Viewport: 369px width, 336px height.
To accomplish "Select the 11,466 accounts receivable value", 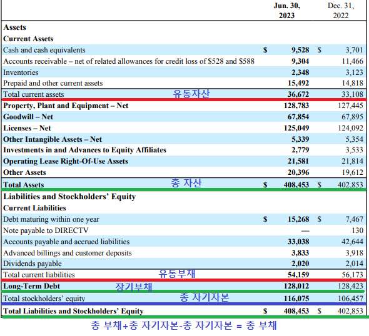I will 353,61.
